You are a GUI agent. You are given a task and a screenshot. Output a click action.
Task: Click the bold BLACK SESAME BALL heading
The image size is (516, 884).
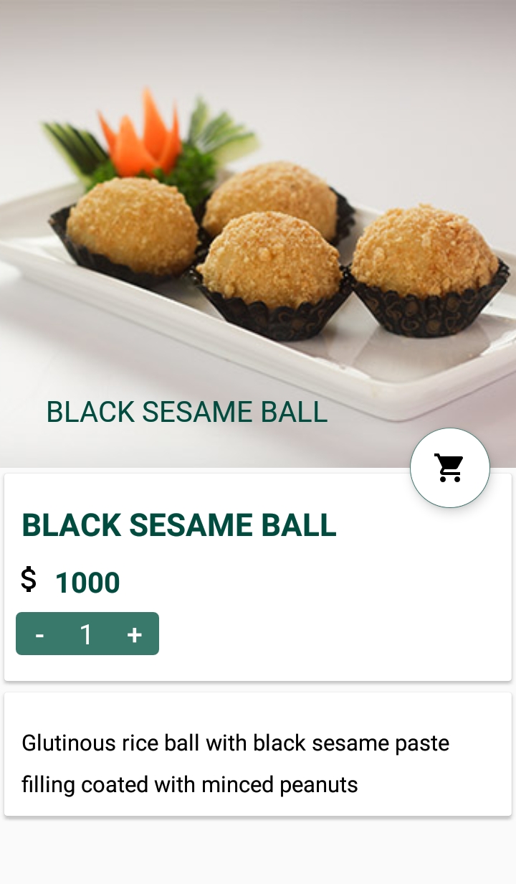179,525
